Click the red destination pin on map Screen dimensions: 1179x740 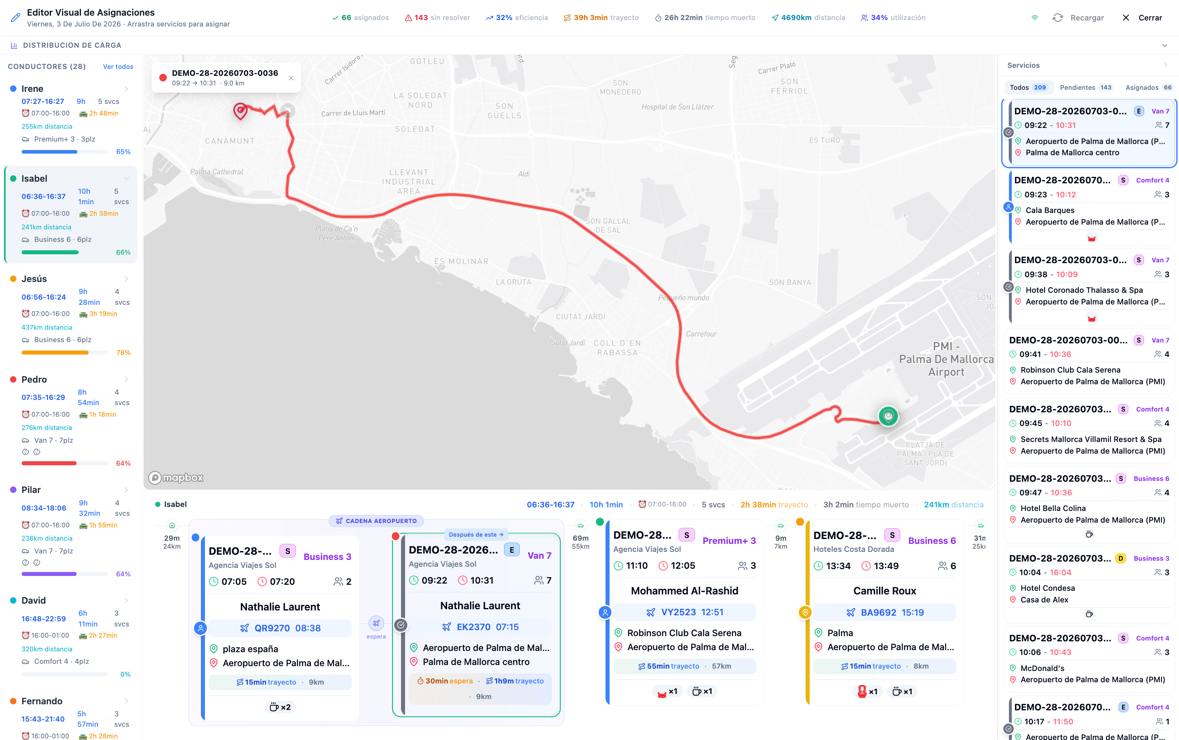240,111
